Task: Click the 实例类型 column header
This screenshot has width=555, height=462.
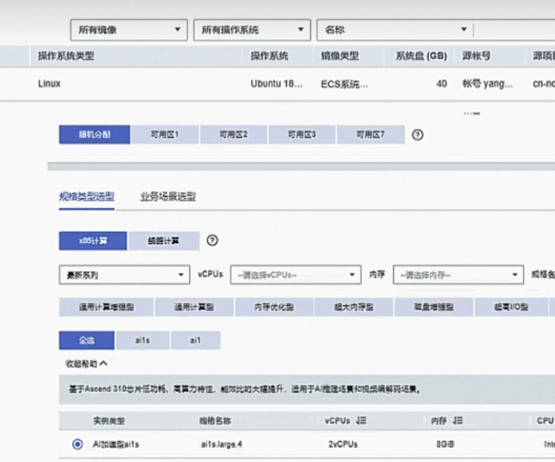Action: [109, 420]
